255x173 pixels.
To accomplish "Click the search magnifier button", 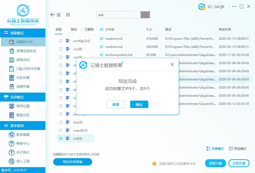I will (x=145, y=15).
